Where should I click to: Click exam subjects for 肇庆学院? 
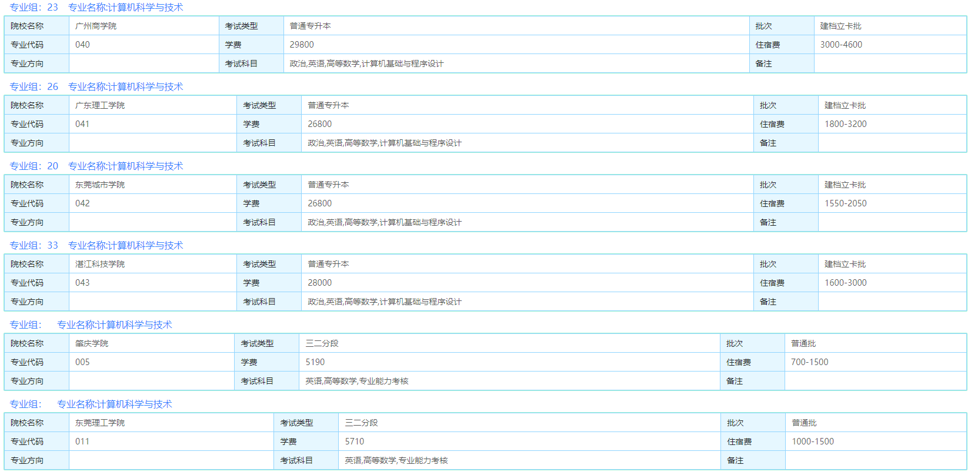click(356, 381)
